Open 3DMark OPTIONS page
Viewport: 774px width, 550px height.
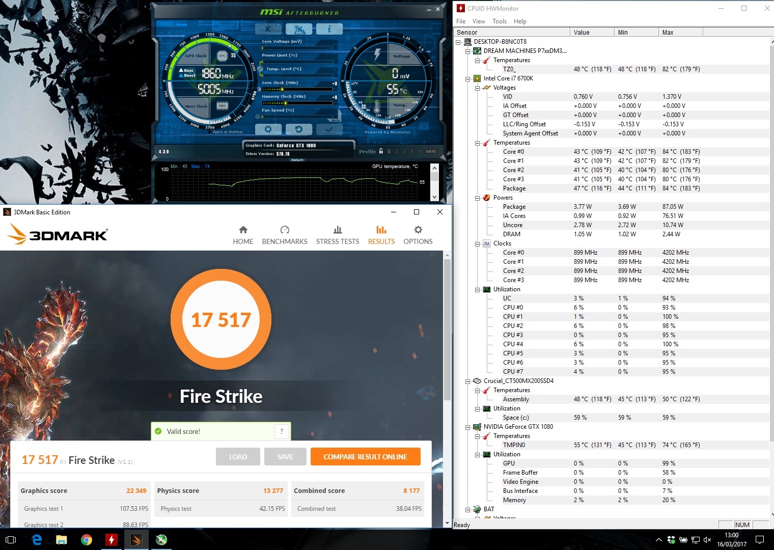click(x=418, y=235)
